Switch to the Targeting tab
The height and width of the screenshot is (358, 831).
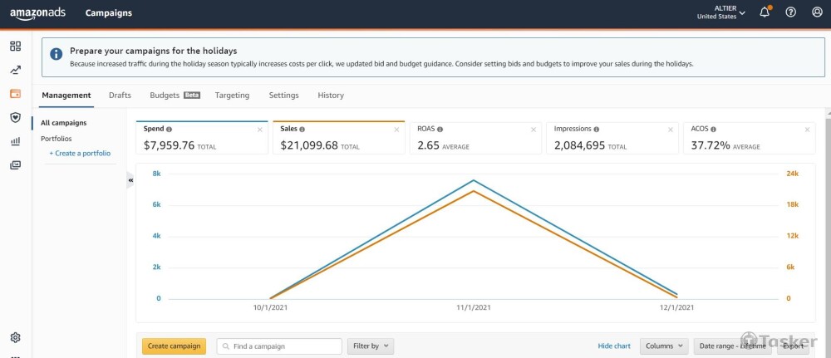click(x=232, y=96)
